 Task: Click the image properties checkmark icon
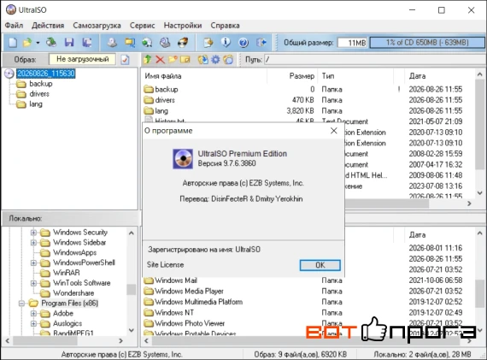coord(125,59)
